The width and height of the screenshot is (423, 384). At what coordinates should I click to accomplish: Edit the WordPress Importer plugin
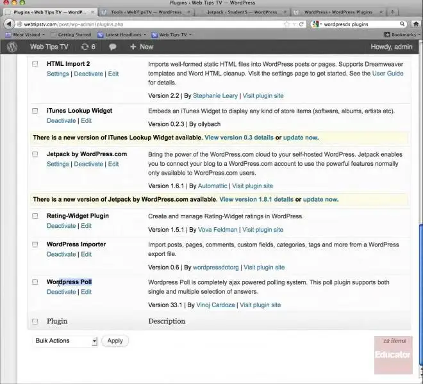tap(87, 254)
